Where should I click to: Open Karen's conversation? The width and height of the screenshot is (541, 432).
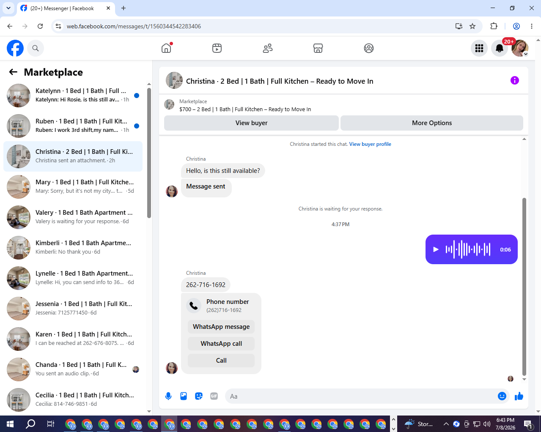coord(73,339)
